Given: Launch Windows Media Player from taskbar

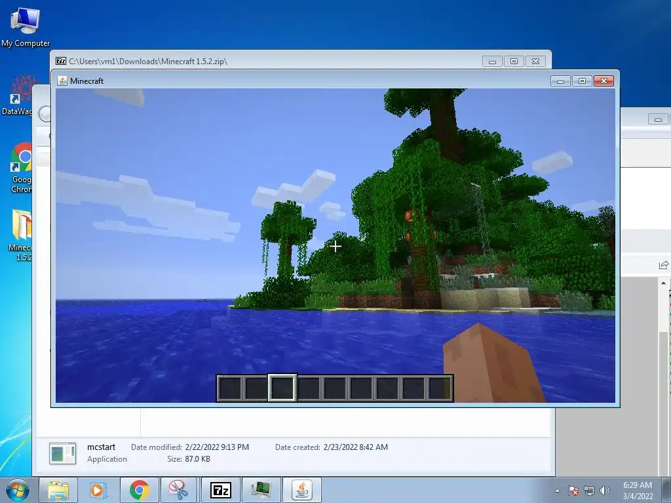Looking at the screenshot, I should click(x=98, y=490).
